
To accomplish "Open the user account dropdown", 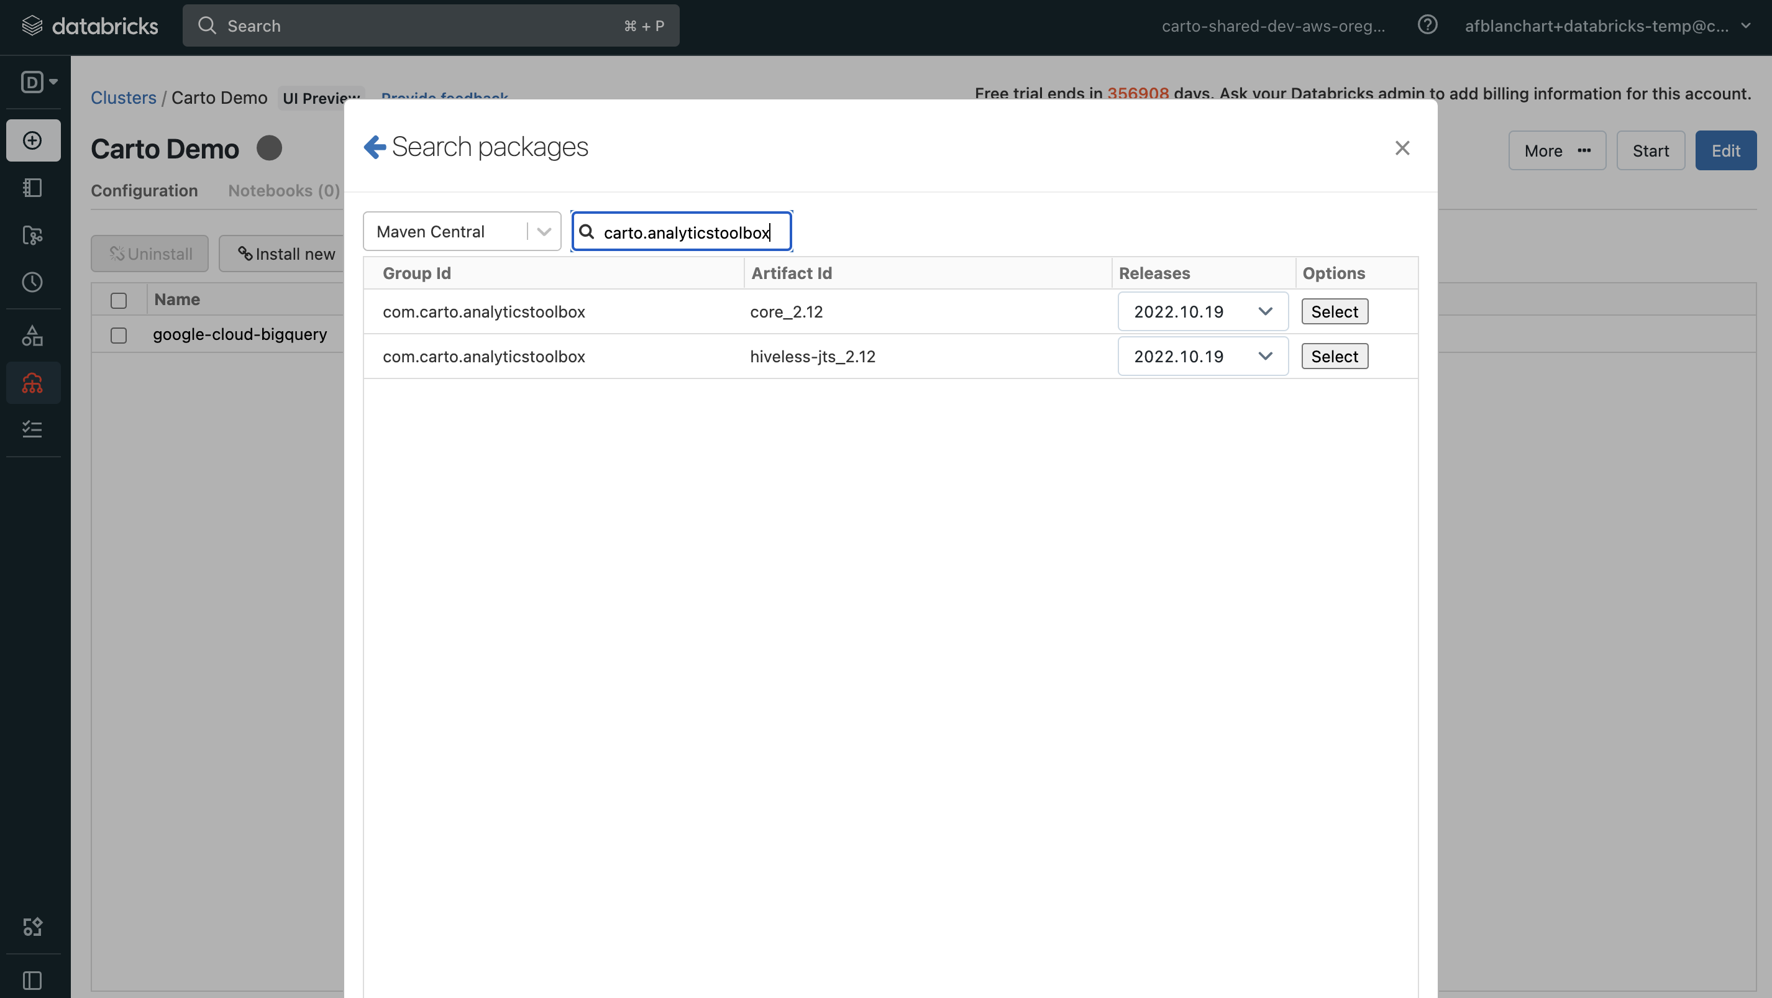I will (x=1607, y=26).
